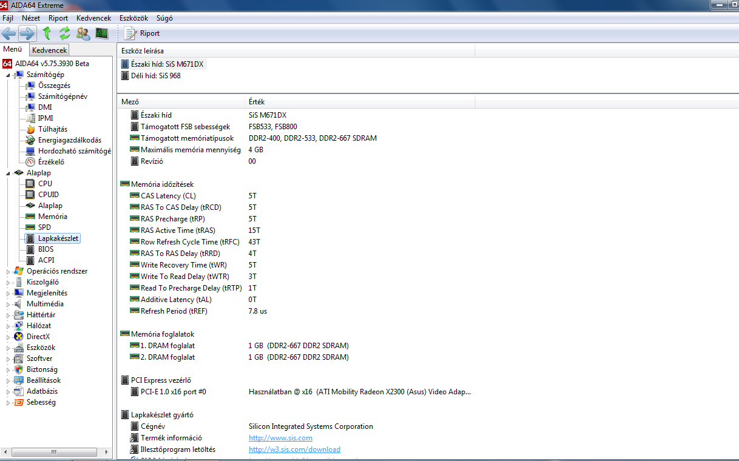Click the Riport toolbar button

click(x=142, y=33)
